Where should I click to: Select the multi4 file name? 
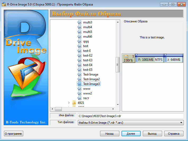click(88, 27)
